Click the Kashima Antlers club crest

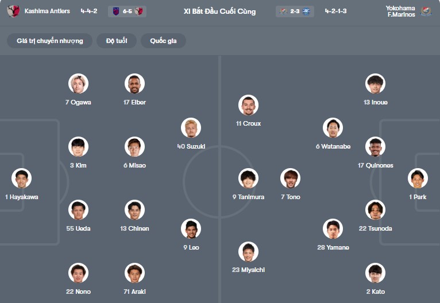pos(13,11)
